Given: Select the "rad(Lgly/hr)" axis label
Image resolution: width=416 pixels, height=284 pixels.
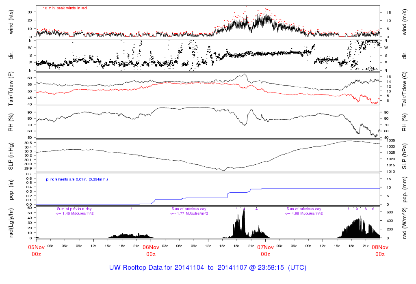Looking at the screenshot, I should click(11, 223).
